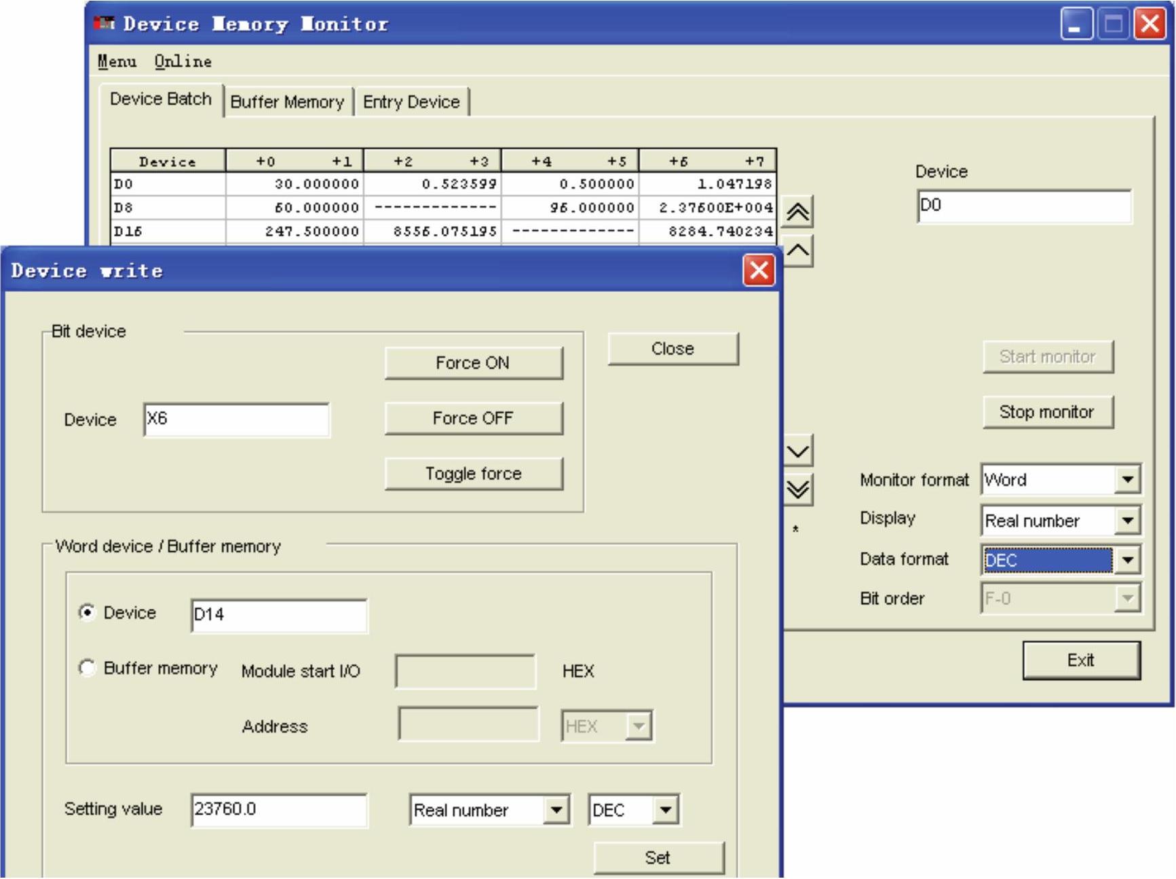Open the Monitor format dropdown
This screenshot has width=1176, height=879.
click(x=1127, y=480)
